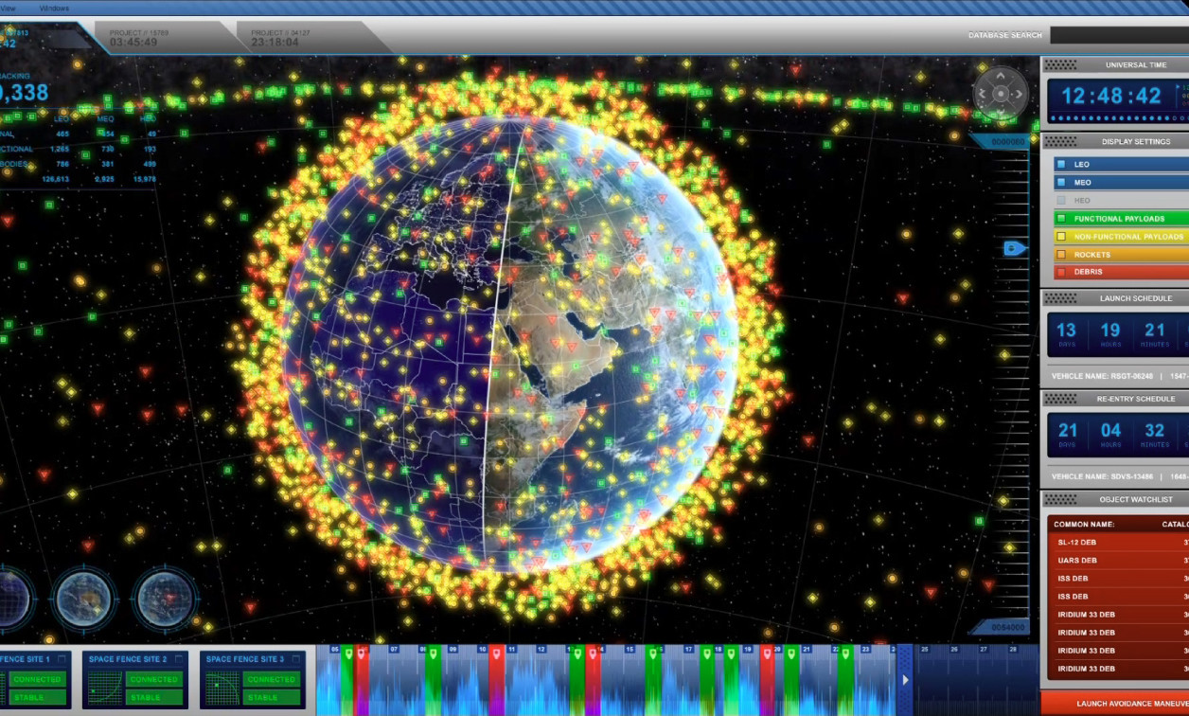The height and width of the screenshot is (716, 1189).
Task: Grab the Re-Entry Schedule panel grip handle
Action: click(1061, 399)
